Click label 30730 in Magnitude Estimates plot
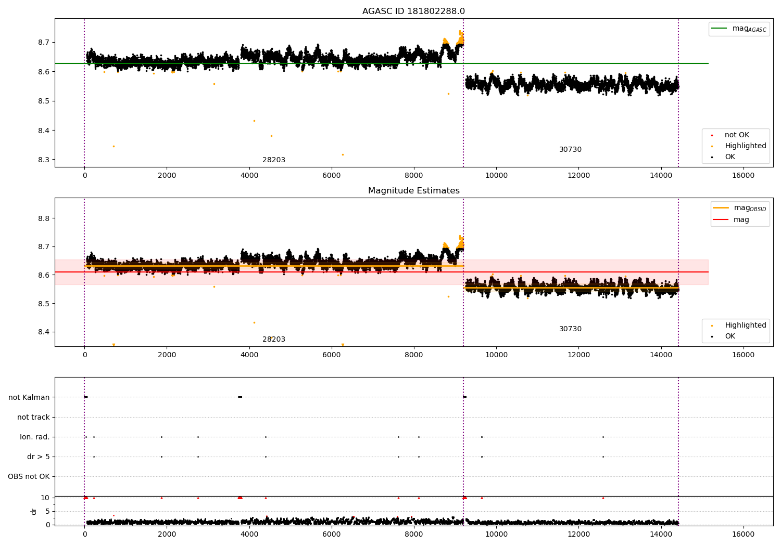 pos(570,329)
